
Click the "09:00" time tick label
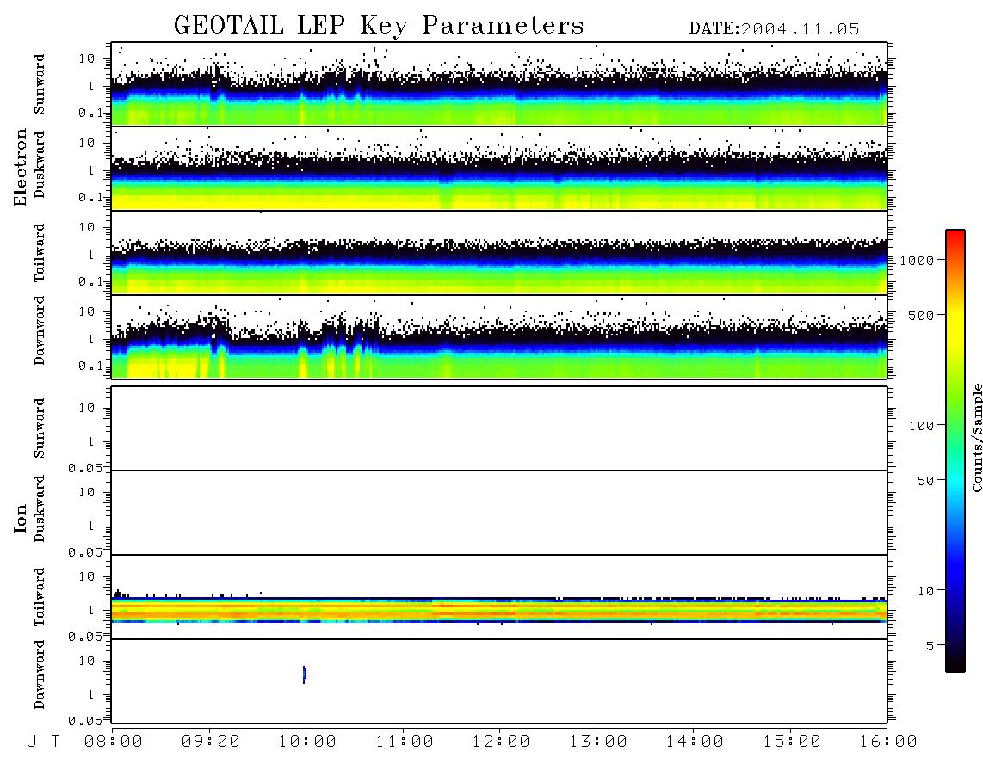pyautogui.click(x=210, y=742)
